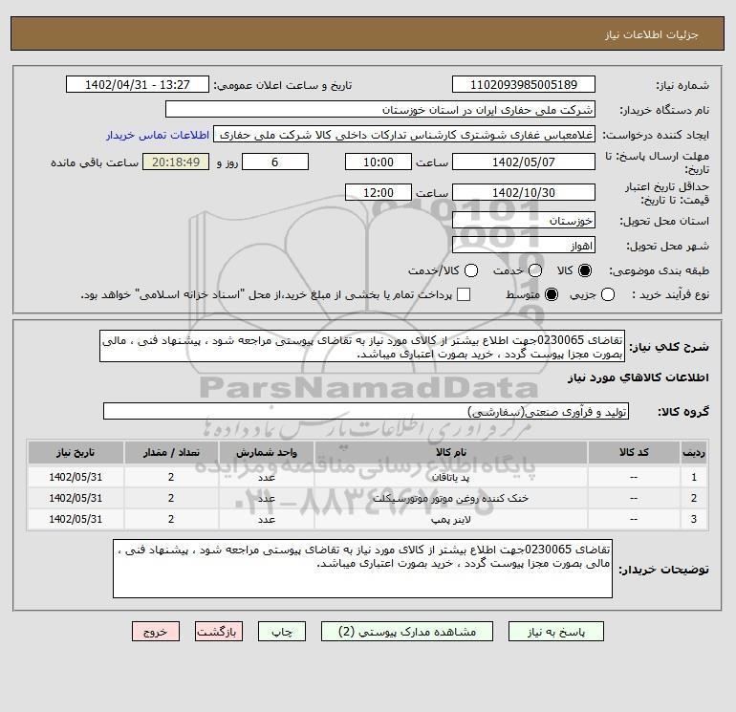
Task: Click the requester field غلامعباس غفاری شوشتری
Action: coord(404,135)
